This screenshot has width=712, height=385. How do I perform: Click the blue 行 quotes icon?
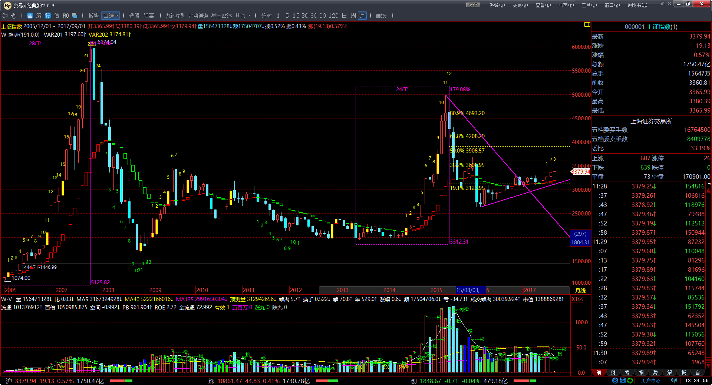(48, 16)
